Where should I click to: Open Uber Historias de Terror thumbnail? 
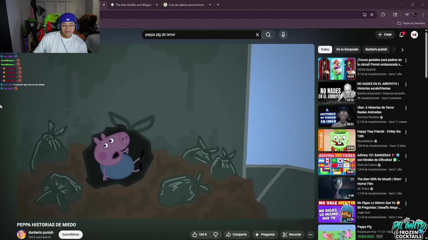(337, 116)
